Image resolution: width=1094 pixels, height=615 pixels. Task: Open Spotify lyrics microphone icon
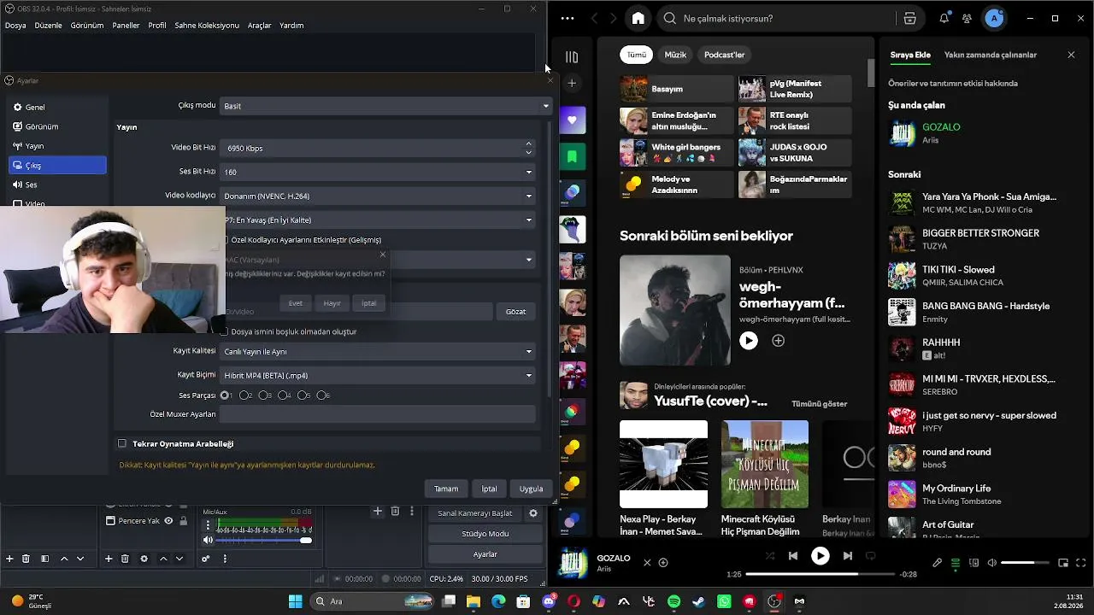point(937,563)
